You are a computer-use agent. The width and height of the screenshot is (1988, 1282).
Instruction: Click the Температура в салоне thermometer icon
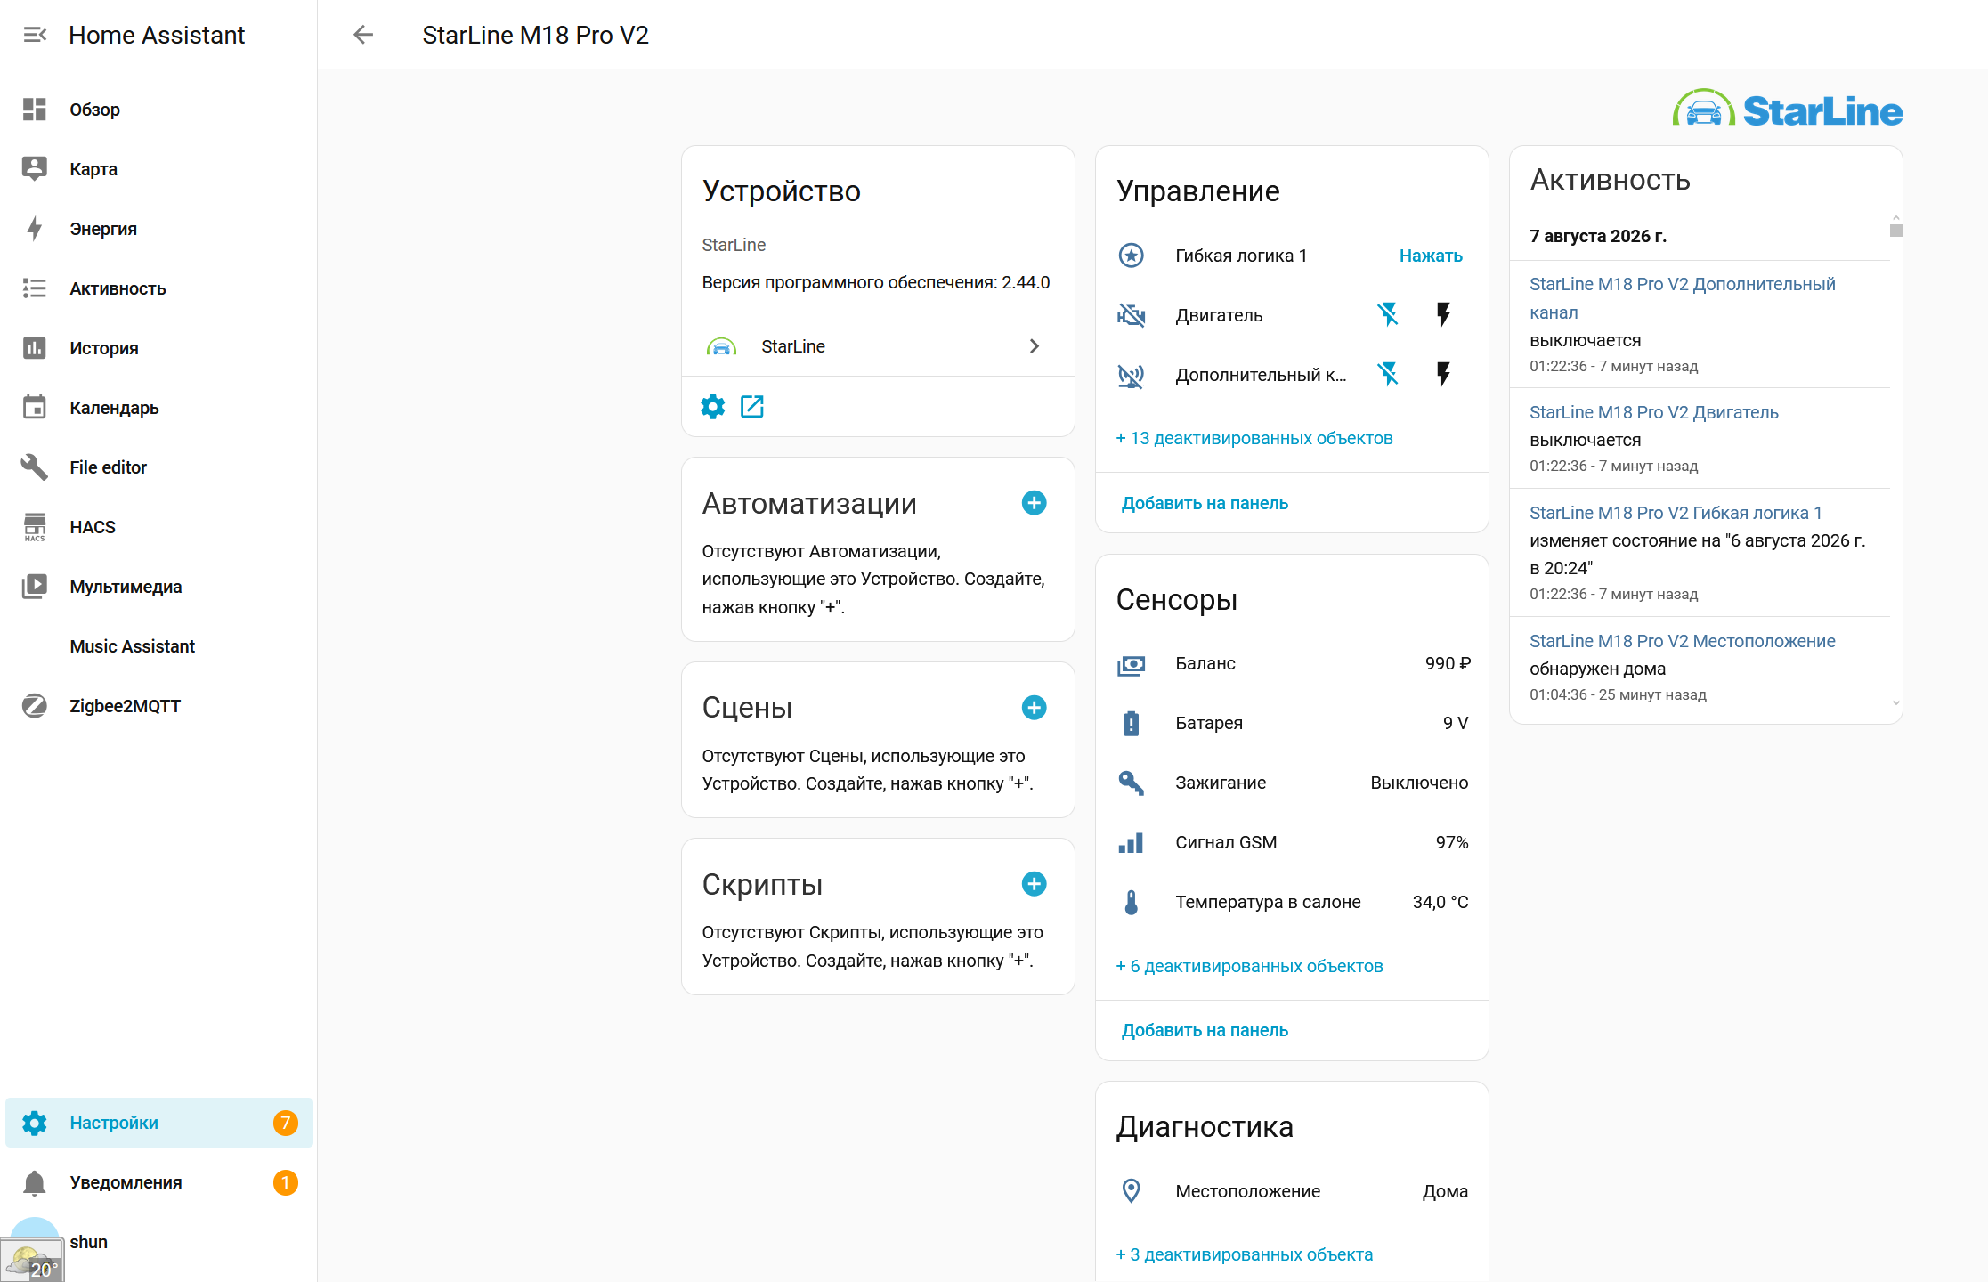point(1131,903)
